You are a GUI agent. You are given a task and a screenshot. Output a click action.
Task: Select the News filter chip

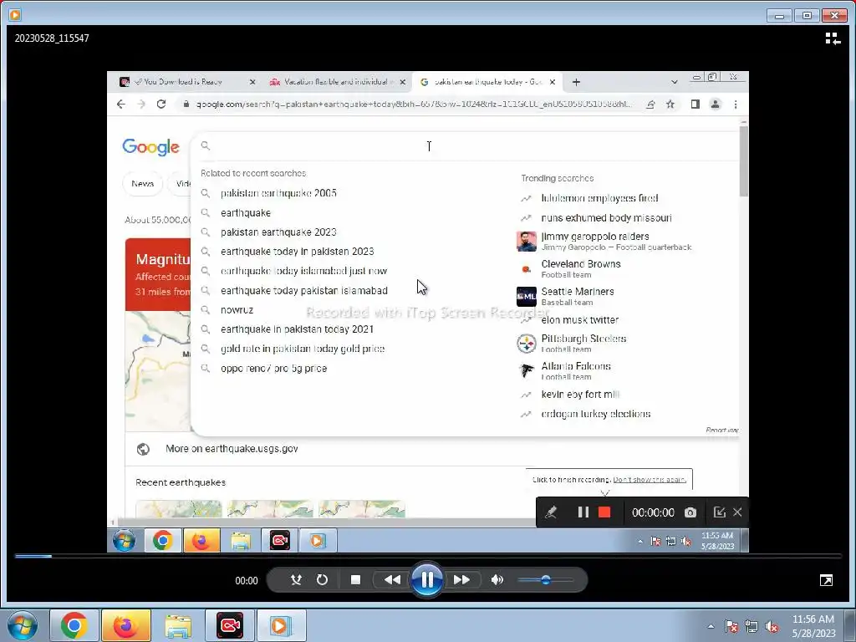coord(142,184)
